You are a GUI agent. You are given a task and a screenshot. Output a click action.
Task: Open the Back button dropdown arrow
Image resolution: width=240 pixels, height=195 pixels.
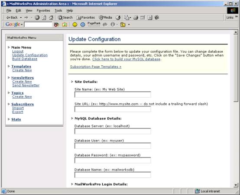pyautogui.click(x=21, y=18)
